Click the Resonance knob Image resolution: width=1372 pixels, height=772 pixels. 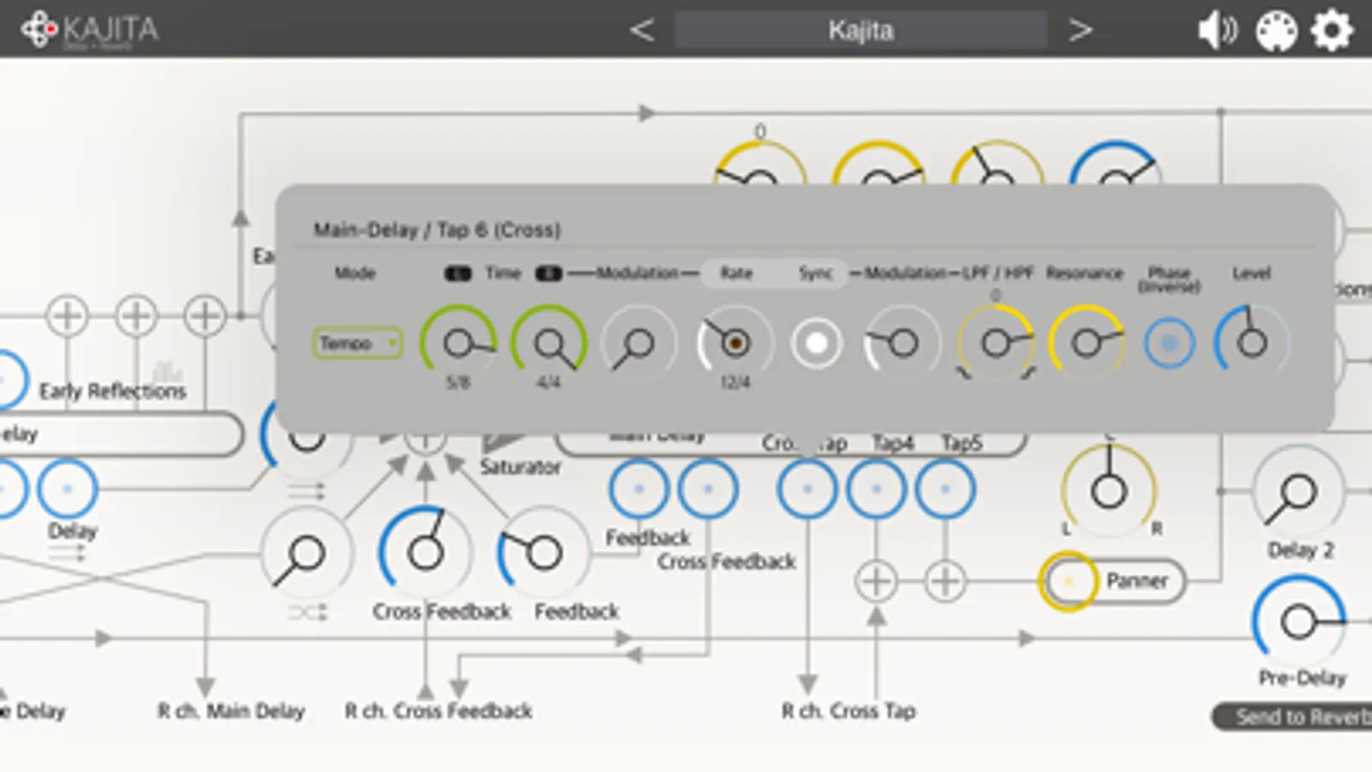pos(1086,343)
